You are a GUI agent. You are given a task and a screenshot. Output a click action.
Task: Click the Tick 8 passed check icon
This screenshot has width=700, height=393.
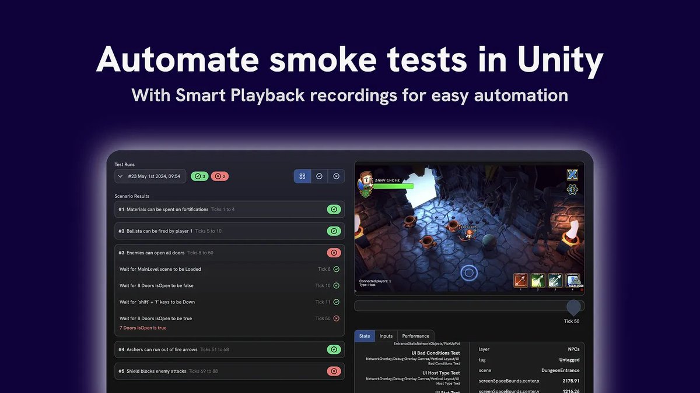click(336, 269)
